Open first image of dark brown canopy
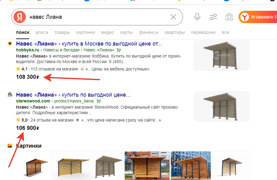The height and width of the screenshot is (180, 277). point(34,166)
